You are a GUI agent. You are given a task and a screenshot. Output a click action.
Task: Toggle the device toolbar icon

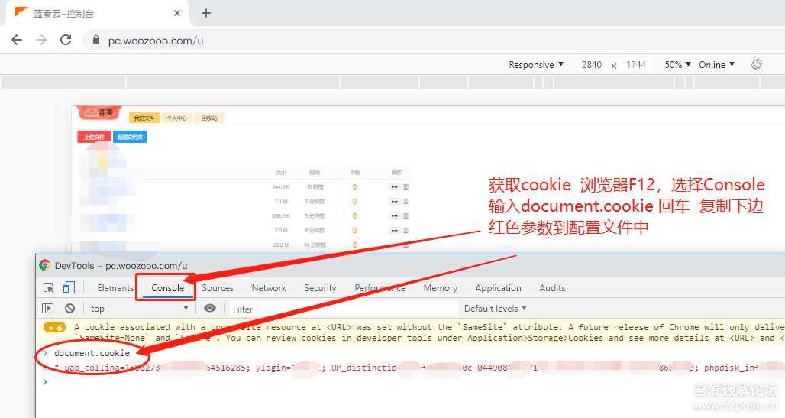click(x=69, y=288)
